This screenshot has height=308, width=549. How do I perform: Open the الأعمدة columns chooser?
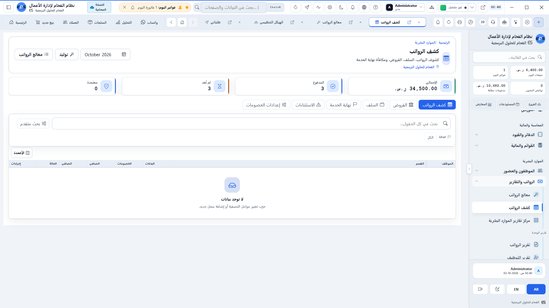point(22,153)
